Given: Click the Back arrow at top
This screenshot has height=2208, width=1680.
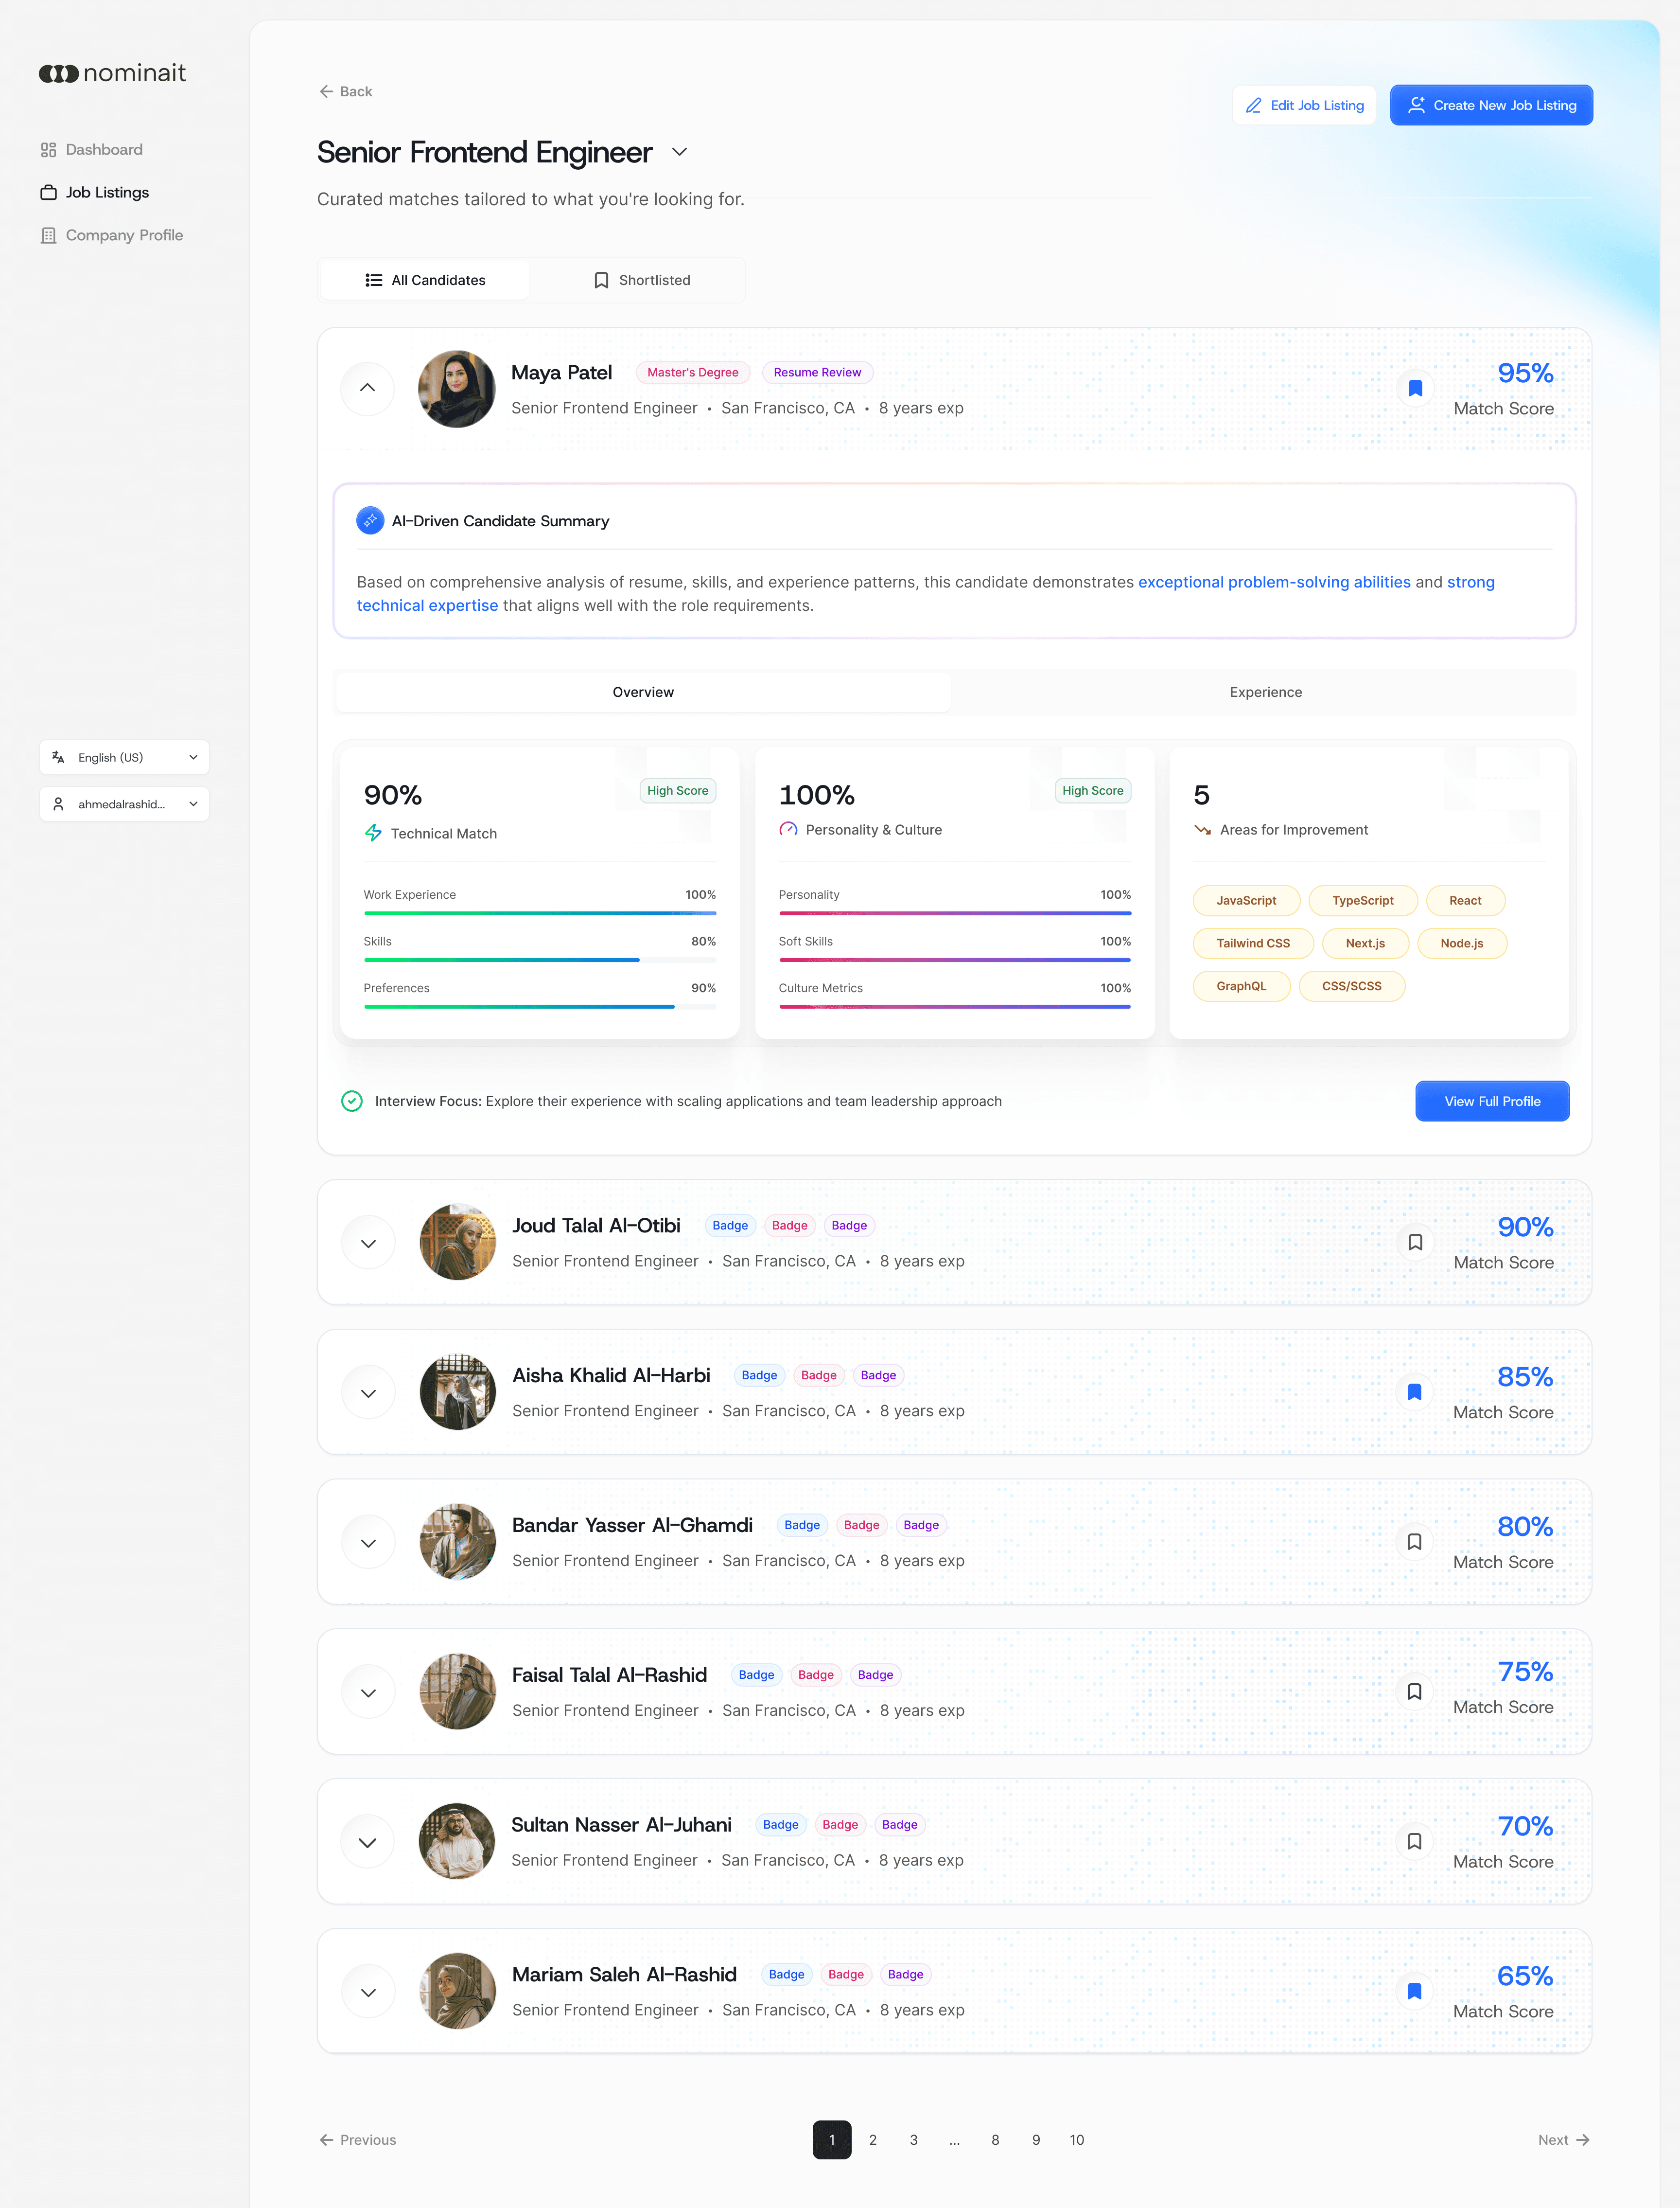Looking at the screenshot, I should [326, 91].
